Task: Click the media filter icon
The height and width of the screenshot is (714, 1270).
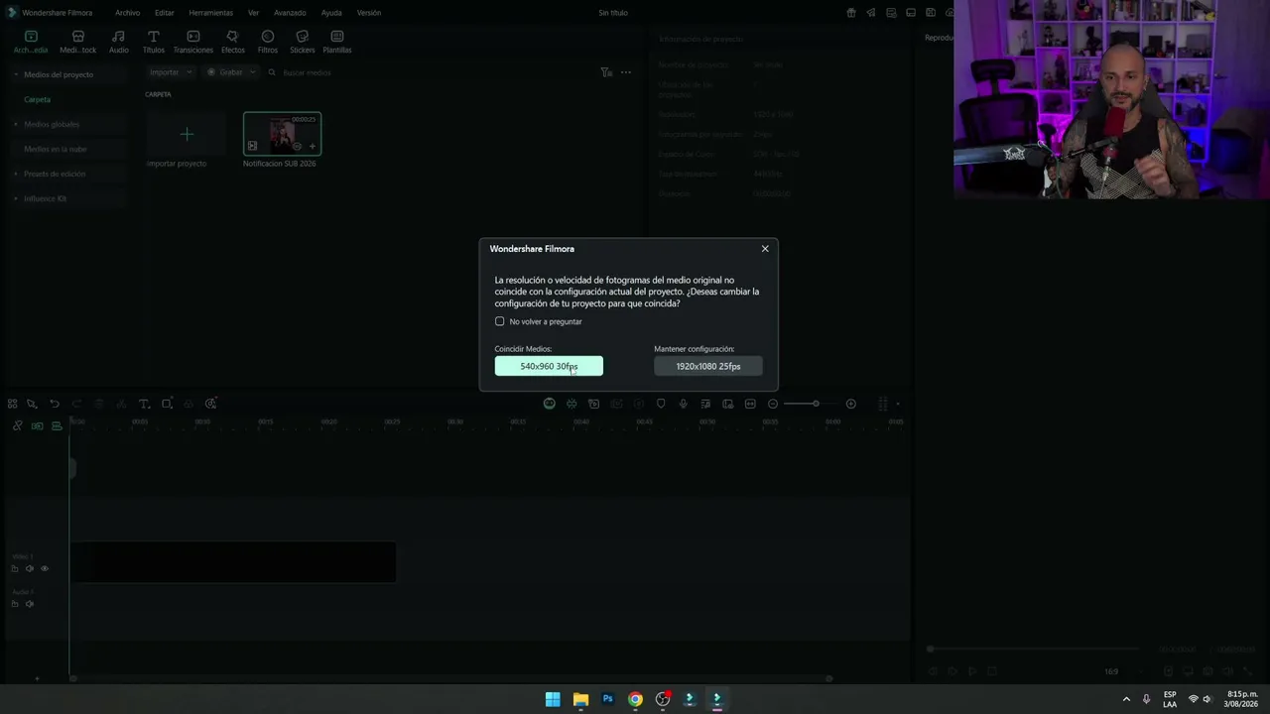Action: pyautogui.click(x=606, y=72)
